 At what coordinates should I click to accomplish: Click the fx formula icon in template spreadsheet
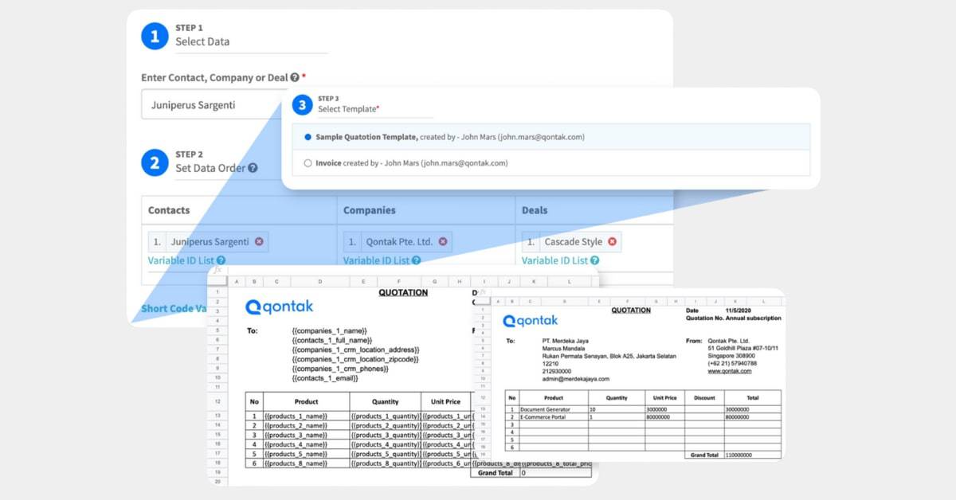[x=217, y=270]
